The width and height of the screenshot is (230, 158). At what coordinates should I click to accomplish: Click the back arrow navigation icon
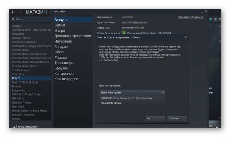pyautogui.click(x=13, y=12)
